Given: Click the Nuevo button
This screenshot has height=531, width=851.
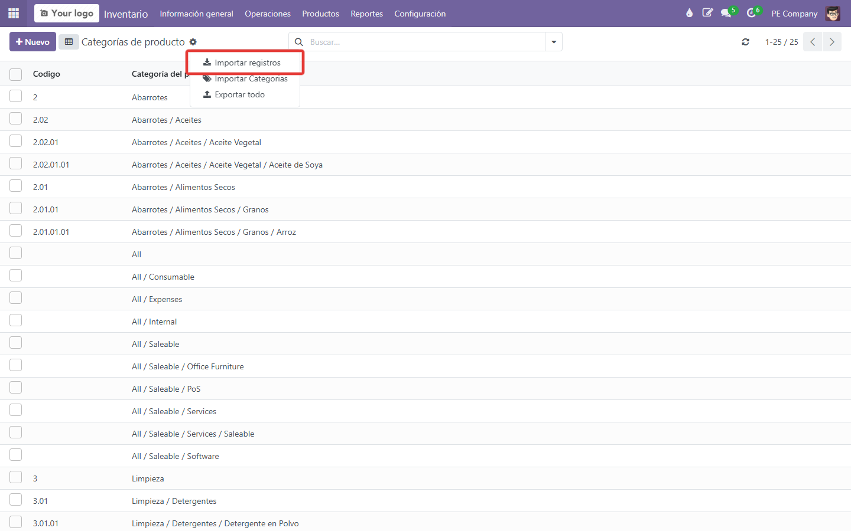Looking at the screenshot, I should click(33, 42).
